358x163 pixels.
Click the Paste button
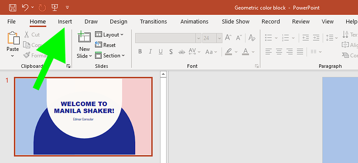pos(13,41)
